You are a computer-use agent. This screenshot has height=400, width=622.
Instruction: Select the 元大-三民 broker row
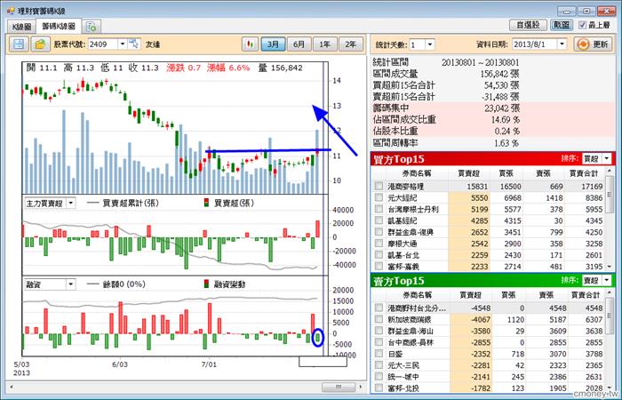pyautogui.click(x=488, y=365)
